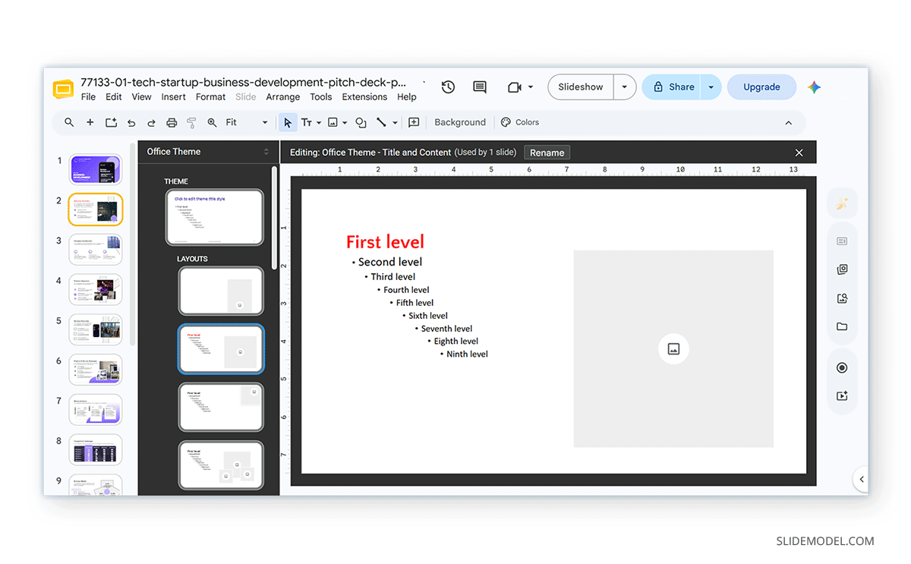
Task: Open the Insert menu
Action: point(173,97)
